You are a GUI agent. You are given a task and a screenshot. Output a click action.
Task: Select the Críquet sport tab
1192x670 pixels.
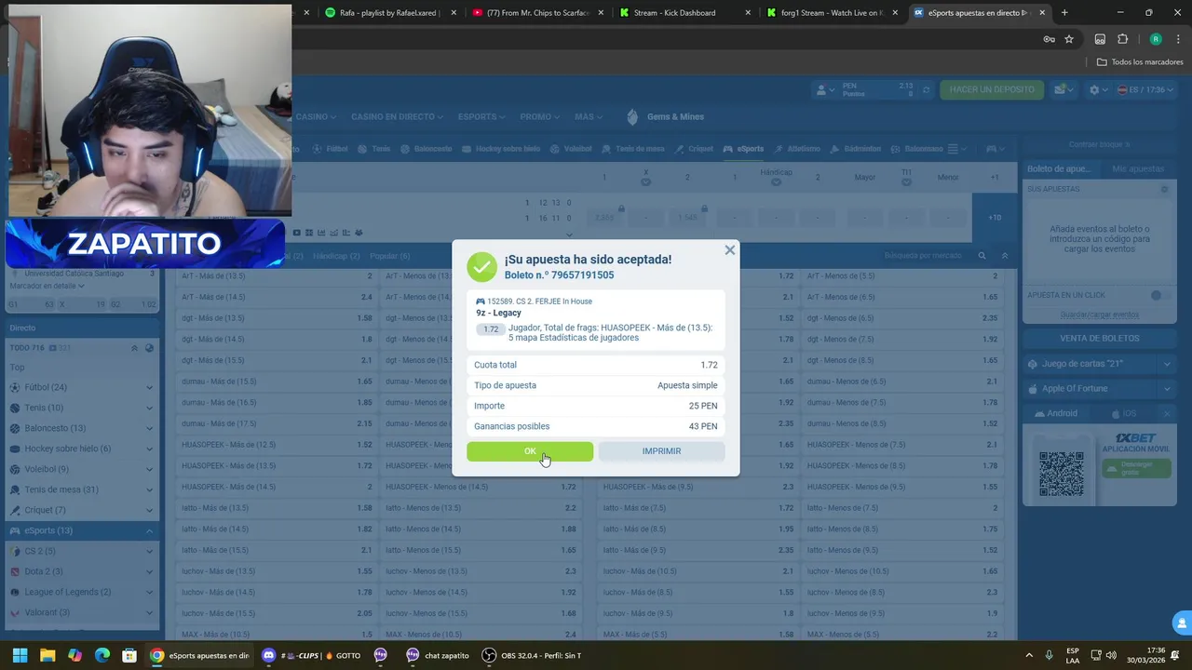pos(694,149)
